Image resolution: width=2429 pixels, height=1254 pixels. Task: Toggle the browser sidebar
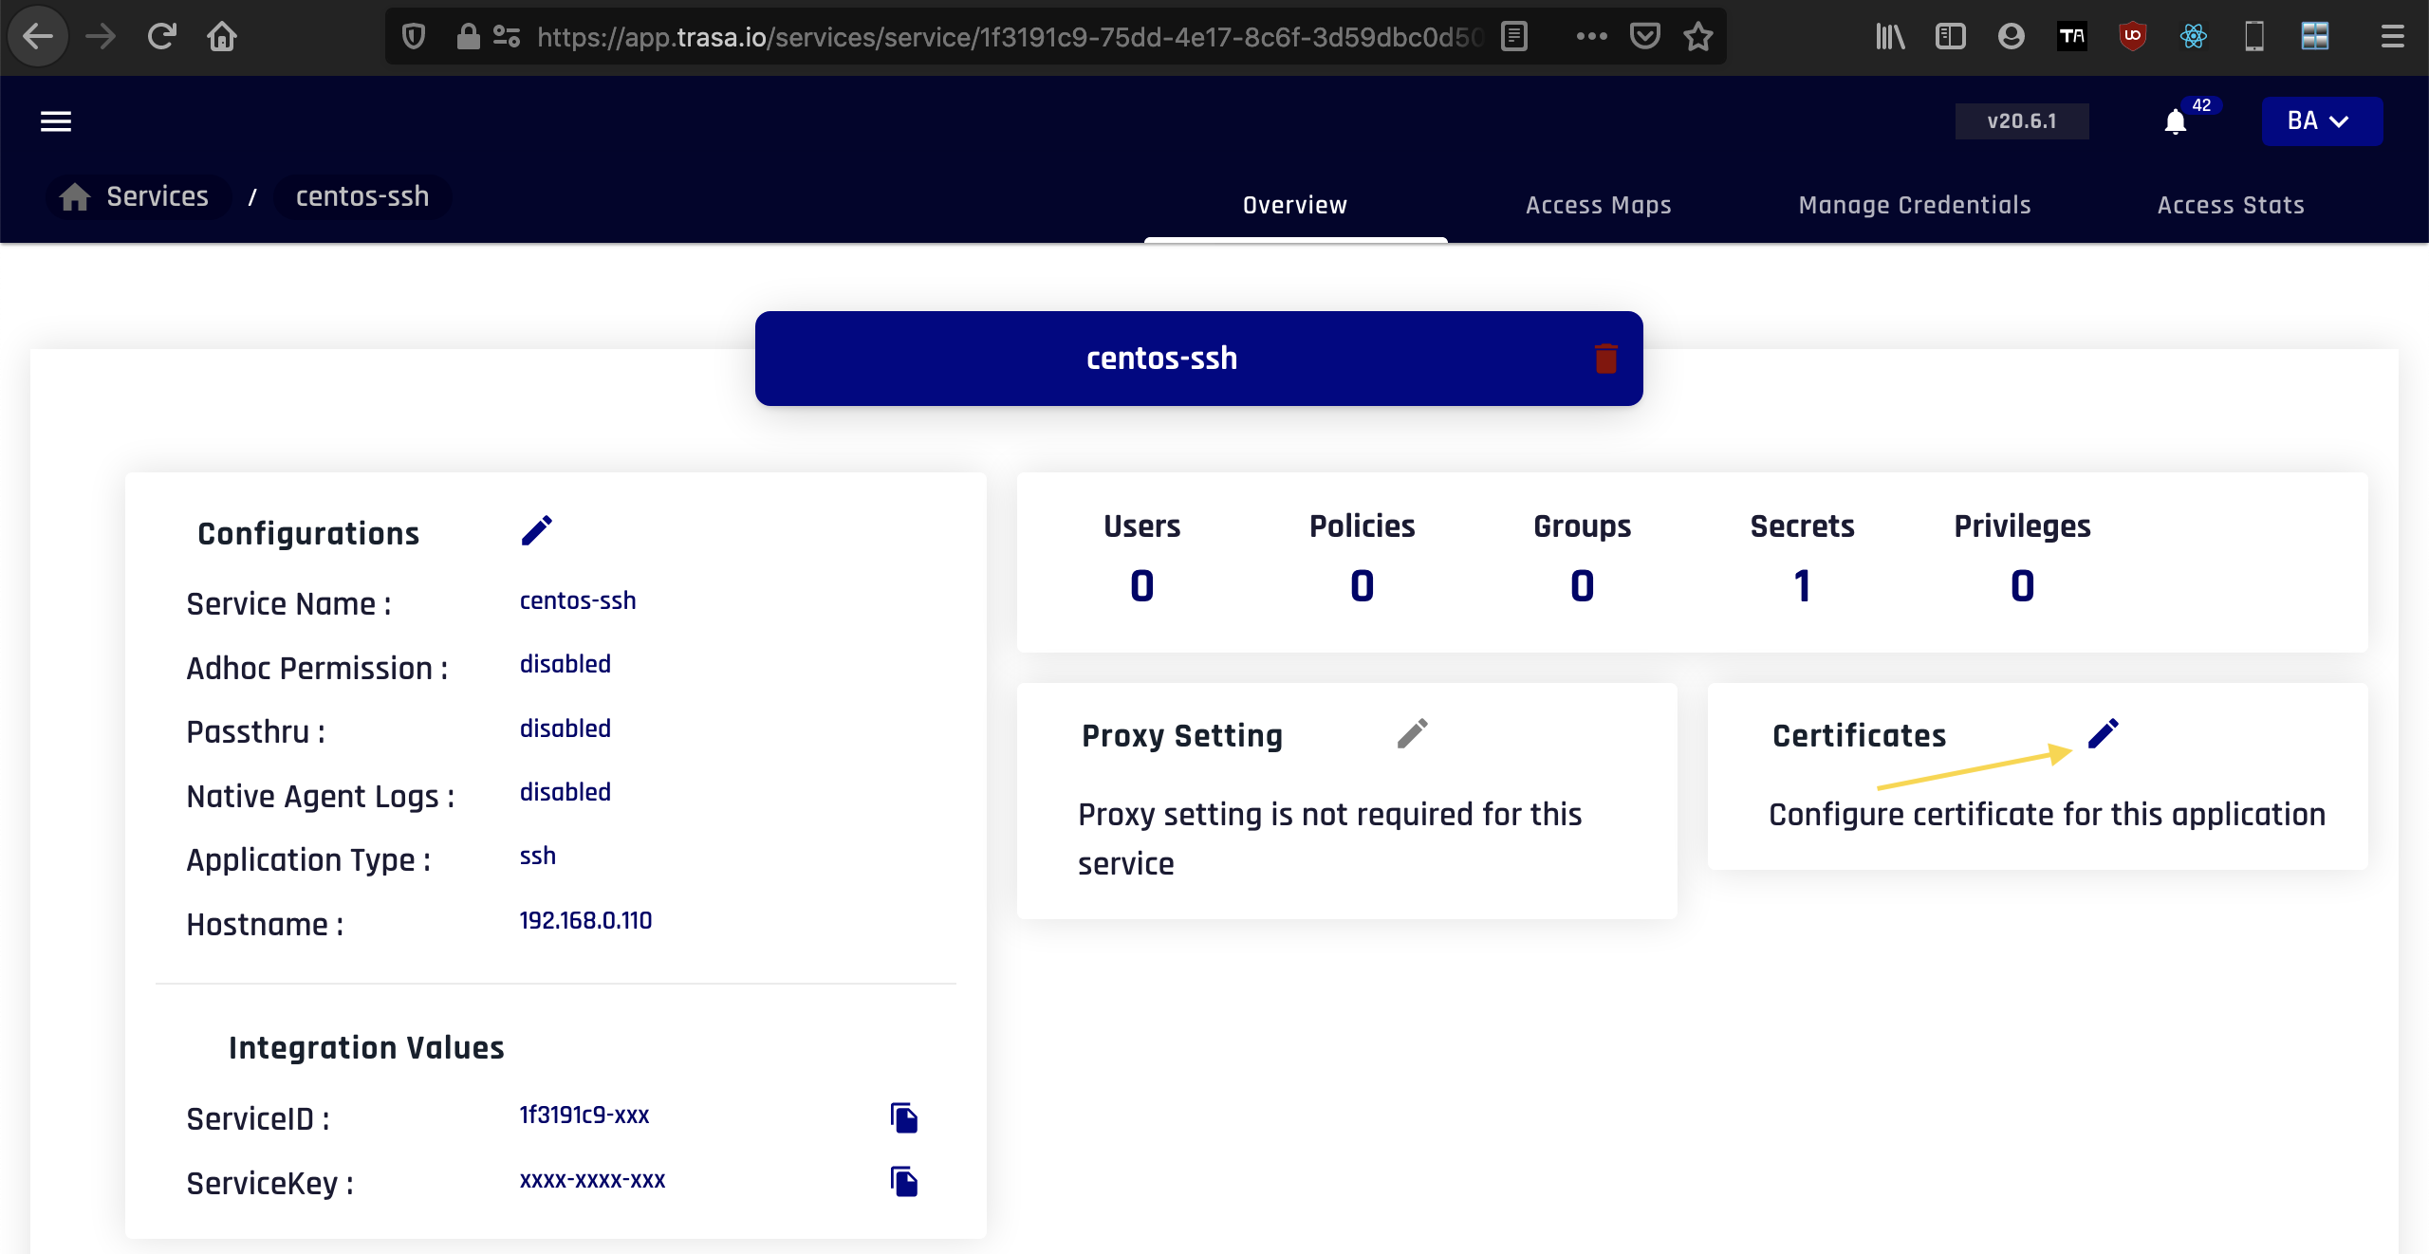[1951, 36]
